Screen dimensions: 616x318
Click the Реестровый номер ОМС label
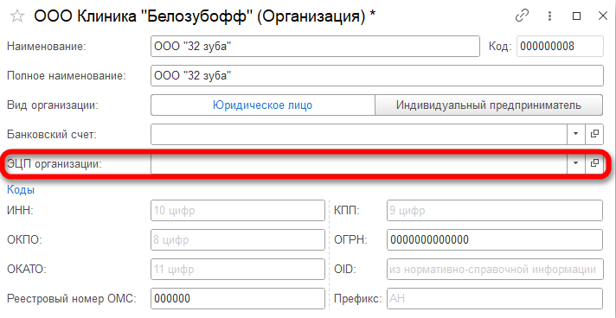coord(72,299)
